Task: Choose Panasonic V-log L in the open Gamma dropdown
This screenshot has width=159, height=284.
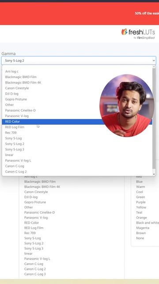Action: [77, 161]
